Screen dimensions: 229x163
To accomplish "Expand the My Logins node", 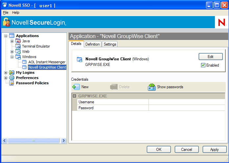I will click(6, 72).
